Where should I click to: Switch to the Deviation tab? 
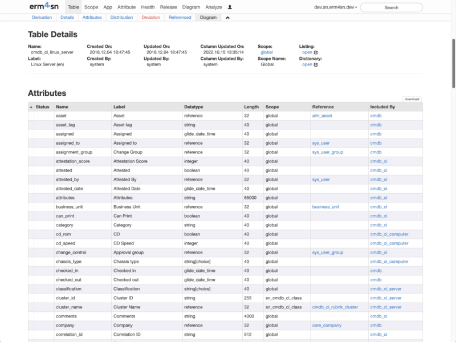pyautogui.click(x=150, y=17)
